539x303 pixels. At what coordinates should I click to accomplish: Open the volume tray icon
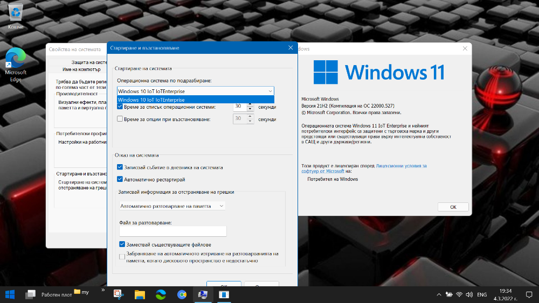pyautogui.click(x=469, y=294)
